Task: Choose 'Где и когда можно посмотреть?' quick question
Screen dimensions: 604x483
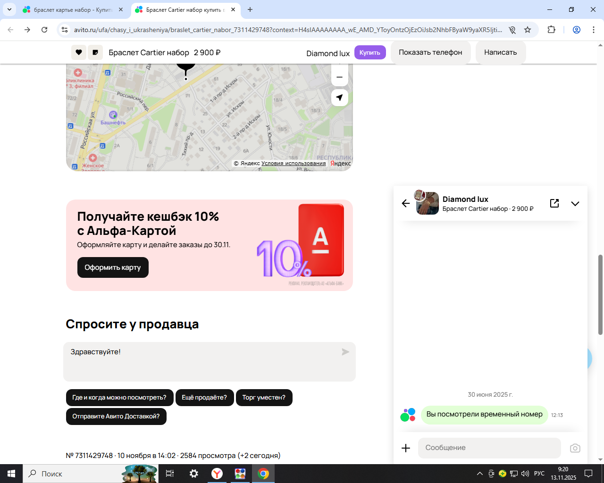Action: click(x=119, y=398)
